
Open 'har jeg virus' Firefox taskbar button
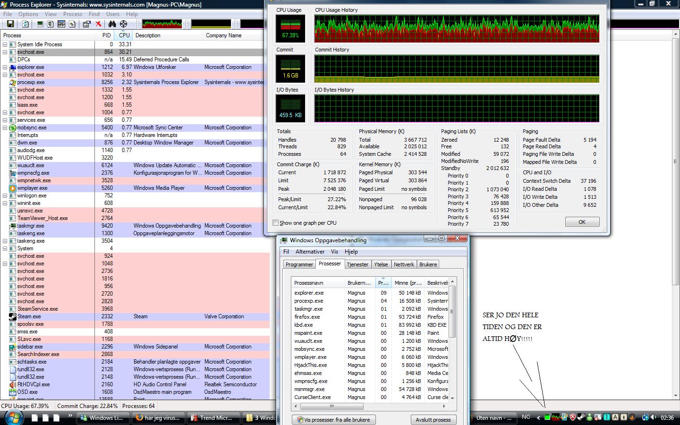(x=158, y=418)
